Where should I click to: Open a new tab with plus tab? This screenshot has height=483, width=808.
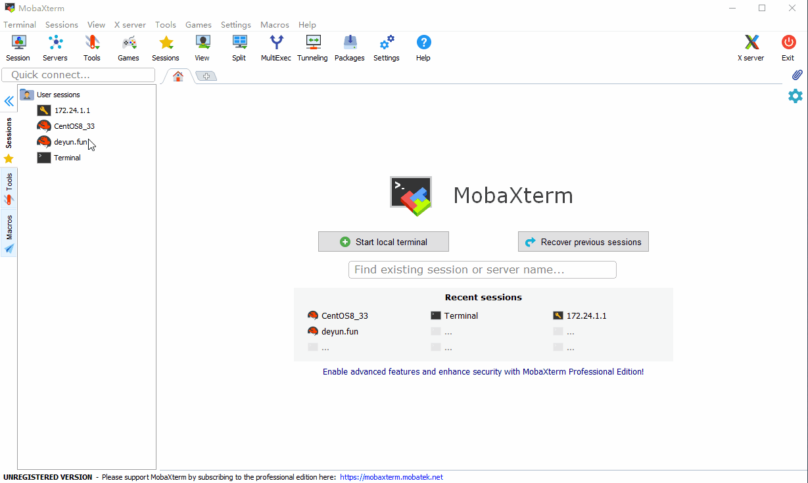[x=206, y=76]
